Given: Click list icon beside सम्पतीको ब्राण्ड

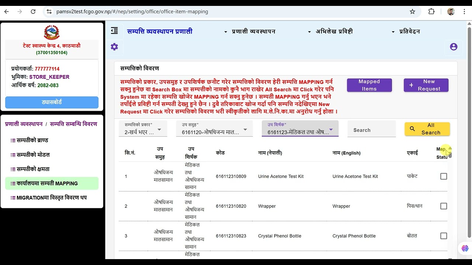Looking at the screenshot, I should (x=13, y=140).
